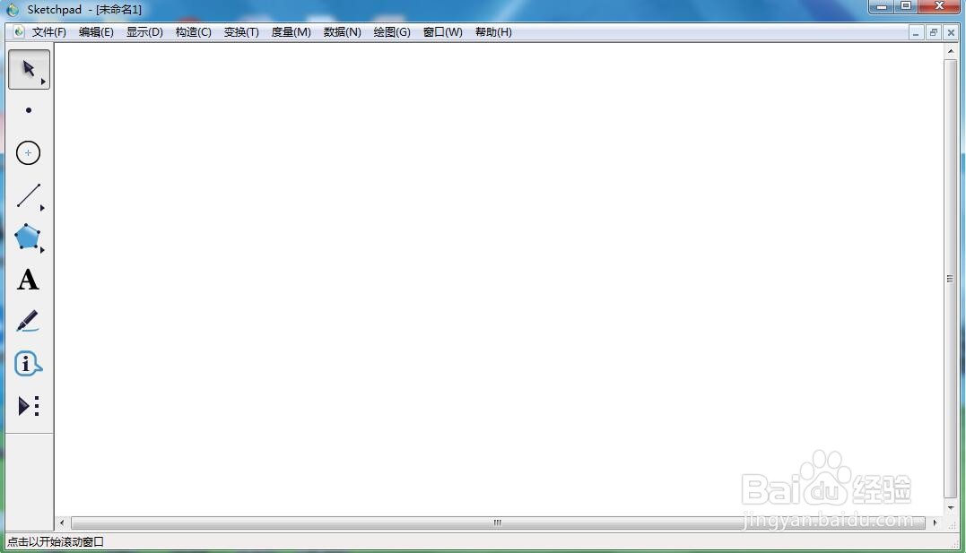Viewport: 966px width, 553px height.
Task: Open the 显示(D) menu
Action: [x=144, y=32]
